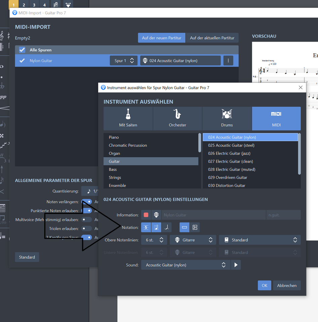Select grand staff layout icon
This screenshot has width=318, height=322.
(195, 227)
